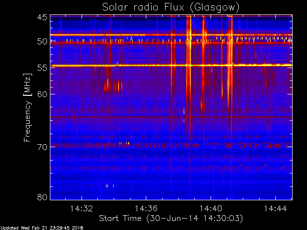The height and width of the screenshot is (230, 307).
Task: Click the title 'Solar radio Flux (Glasgow)'
Action: (x=171, y=8)
